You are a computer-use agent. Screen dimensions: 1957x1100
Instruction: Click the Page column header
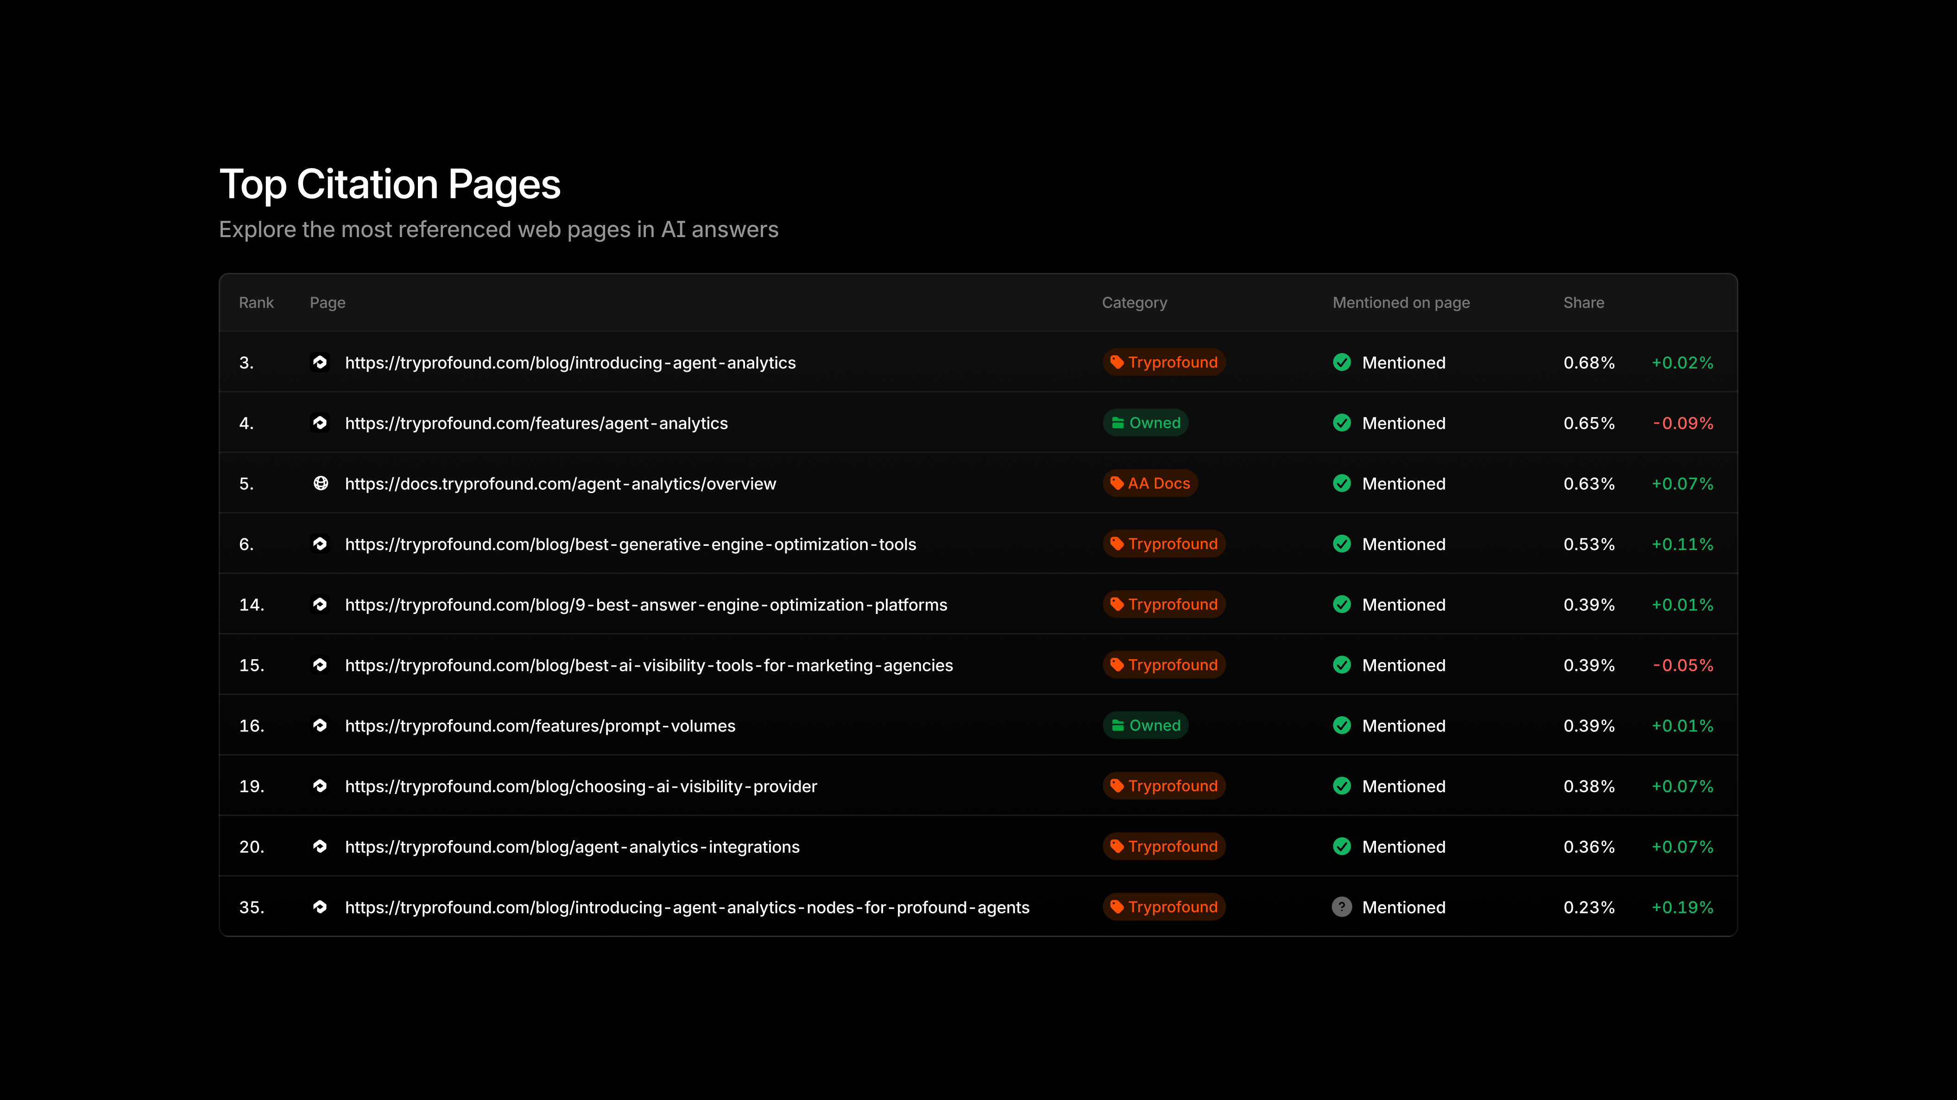coord(328,303)
